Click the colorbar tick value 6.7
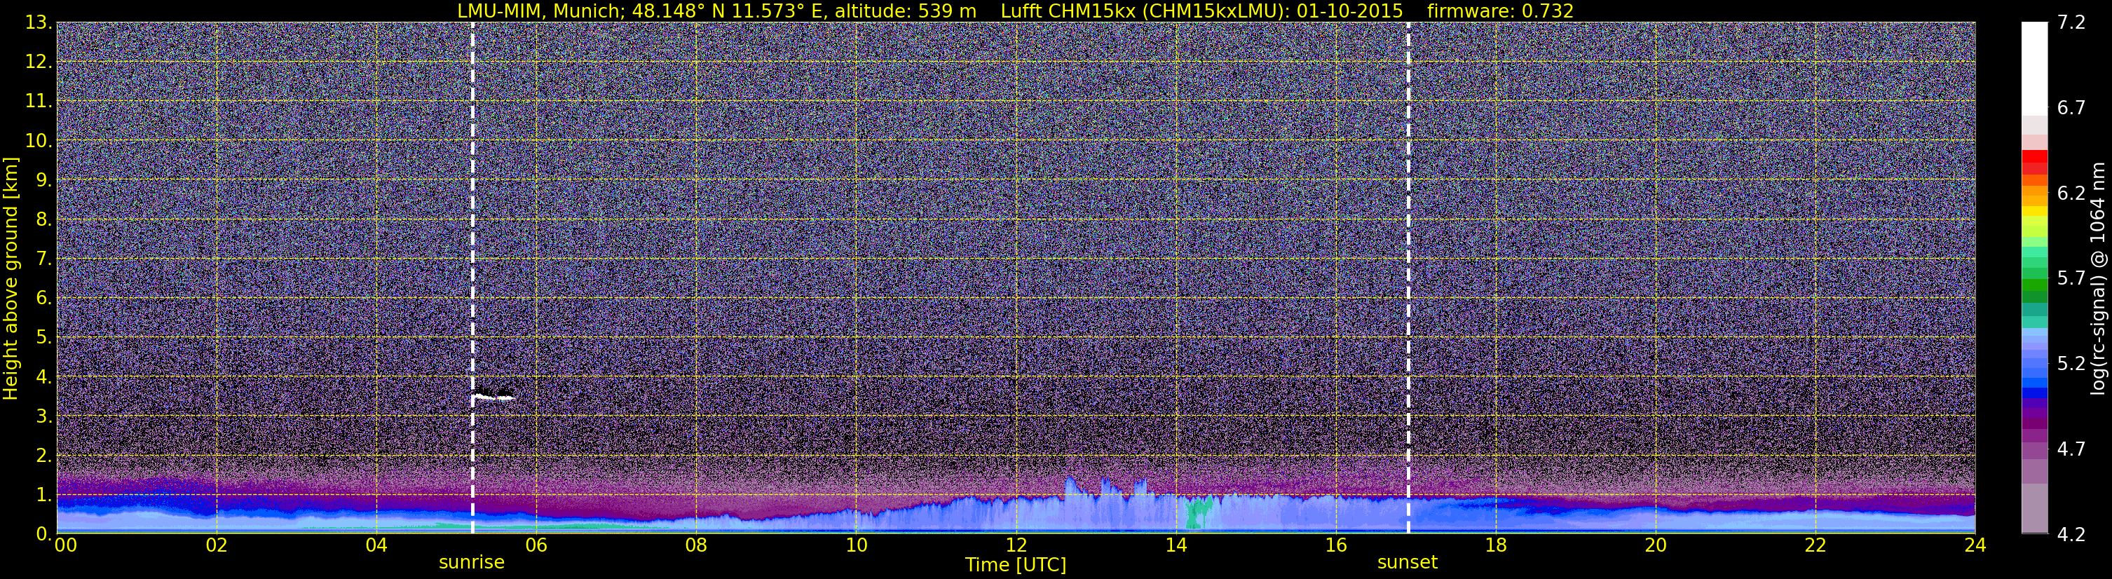2112x579 pixels. [2071, 107]
